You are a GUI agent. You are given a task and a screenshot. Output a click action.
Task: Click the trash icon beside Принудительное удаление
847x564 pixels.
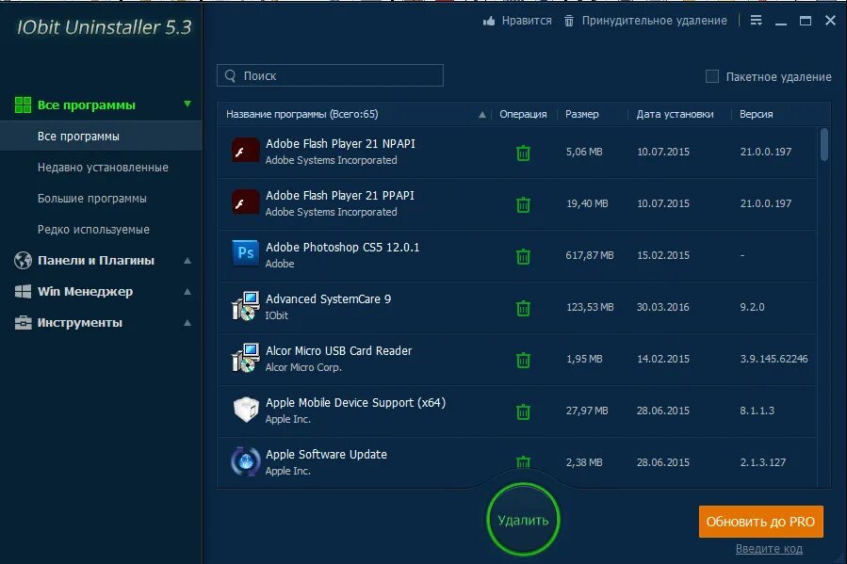coord(569,21)
